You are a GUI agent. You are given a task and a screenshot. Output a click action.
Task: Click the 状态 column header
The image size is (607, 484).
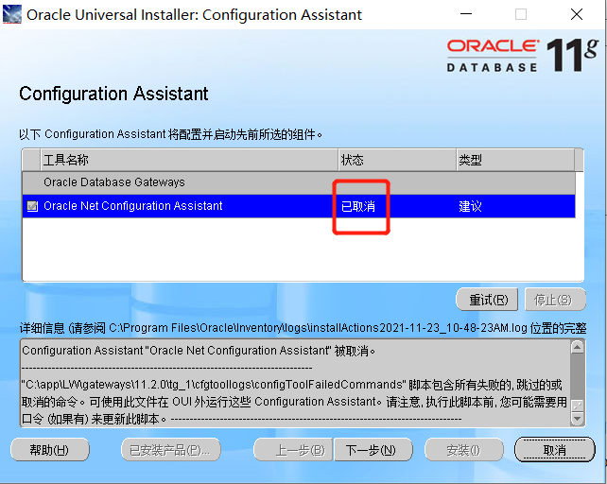click(397, 160)
